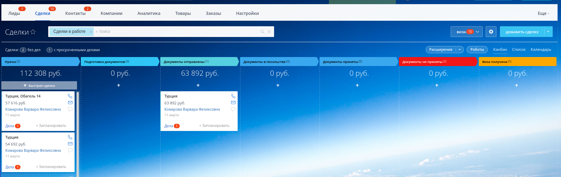This screenshot has width=561, height=177.
Task: Select the Нужна stage header
Action: [x=41, y=62]
